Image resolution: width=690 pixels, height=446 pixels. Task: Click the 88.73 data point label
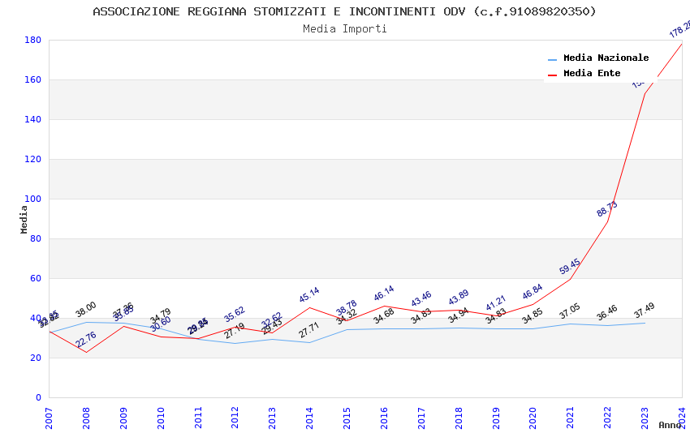(x=607, y=208)
